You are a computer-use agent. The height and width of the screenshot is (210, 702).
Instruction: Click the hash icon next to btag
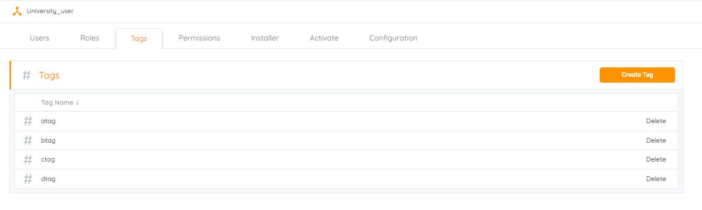[x=28, y=141]
